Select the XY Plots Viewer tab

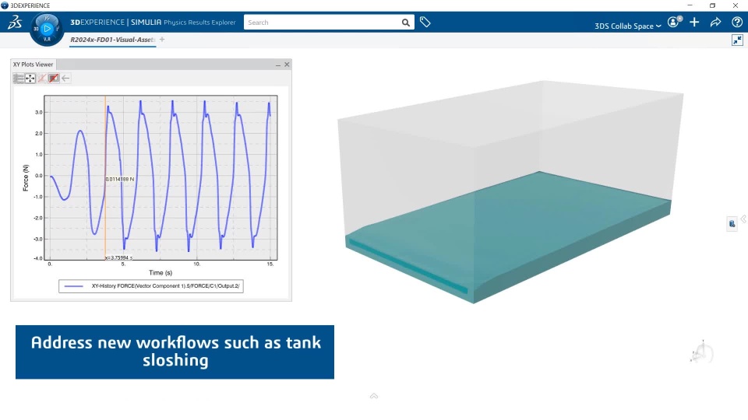click(33, 65)
